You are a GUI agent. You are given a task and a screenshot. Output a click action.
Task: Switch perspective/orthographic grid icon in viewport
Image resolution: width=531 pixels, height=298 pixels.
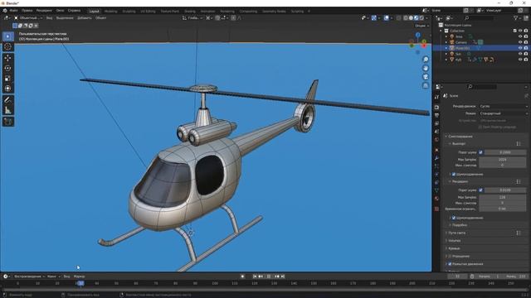pos(426,85)
